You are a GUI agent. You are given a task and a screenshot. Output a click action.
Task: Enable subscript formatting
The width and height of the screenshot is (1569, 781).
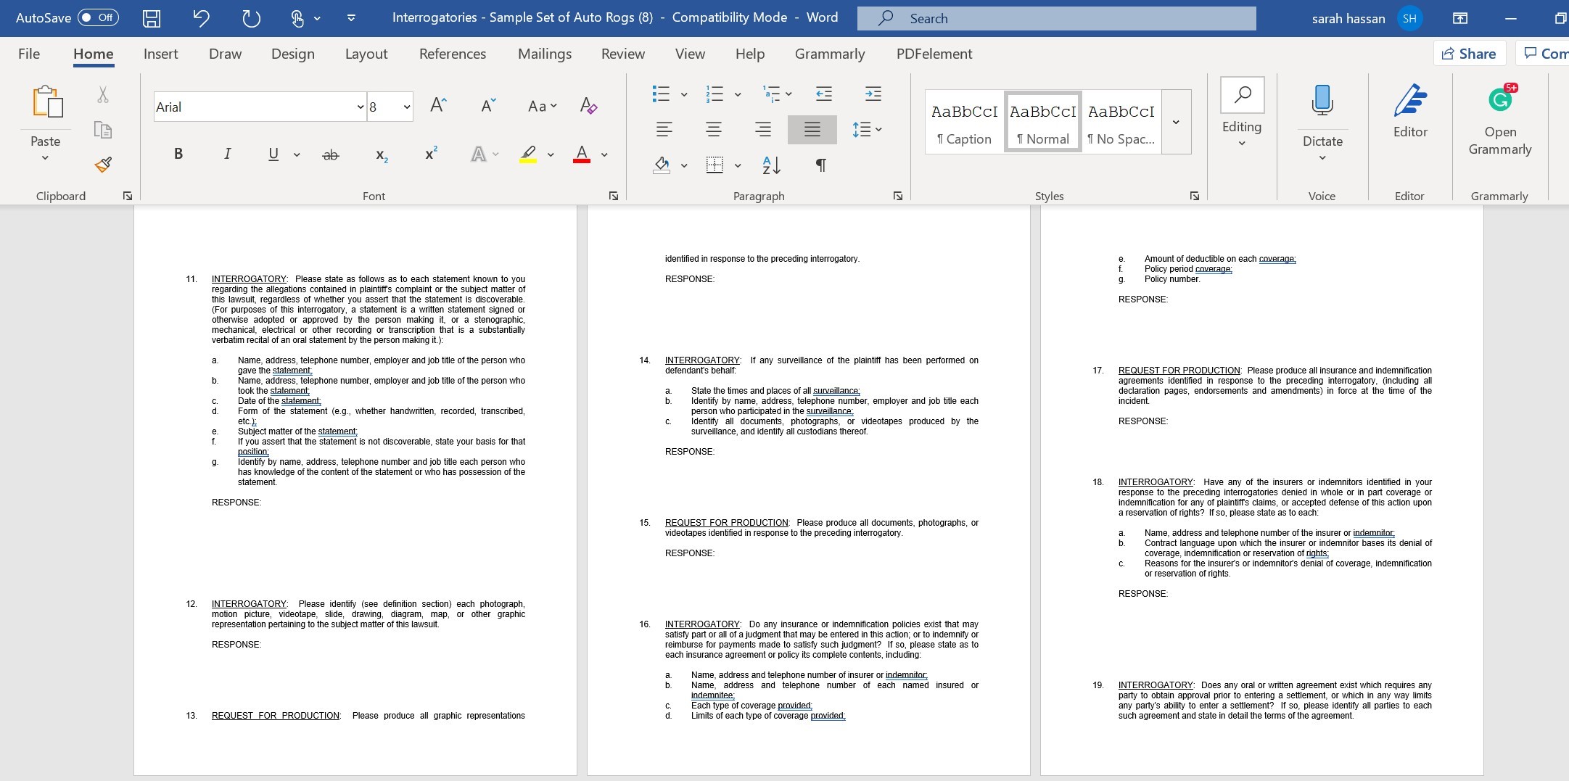(x=380, y=154)
